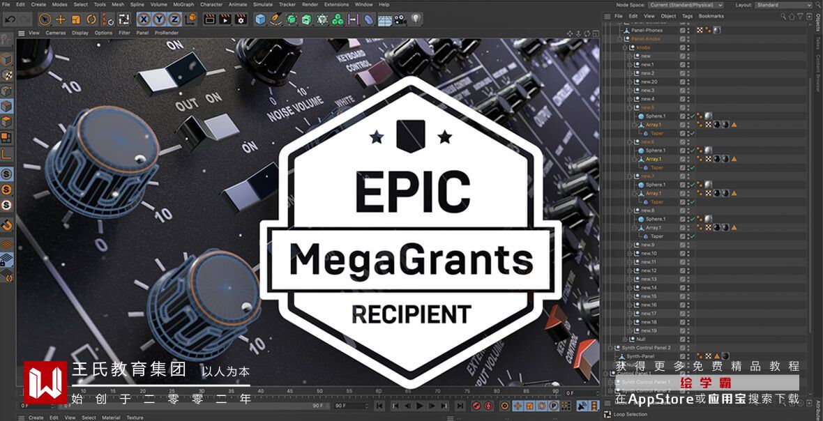Toggle visibility dots for new.4 row
823x421 pixels.
[x=688, y=99]
